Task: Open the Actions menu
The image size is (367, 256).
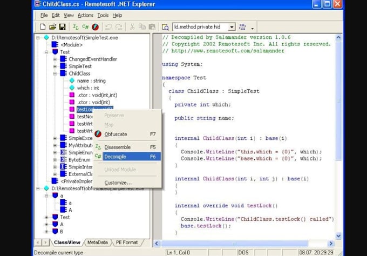Action: [85, 15]
